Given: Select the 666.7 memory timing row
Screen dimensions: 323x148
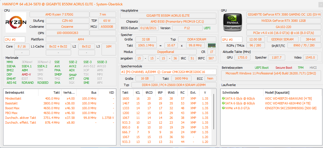Looking at the screenshot, I should (x=166, y=132).
